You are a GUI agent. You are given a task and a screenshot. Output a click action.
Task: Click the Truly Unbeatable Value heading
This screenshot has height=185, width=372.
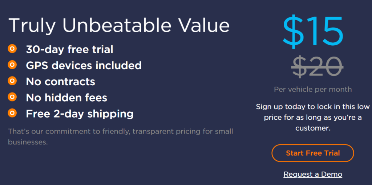(119, 25)
